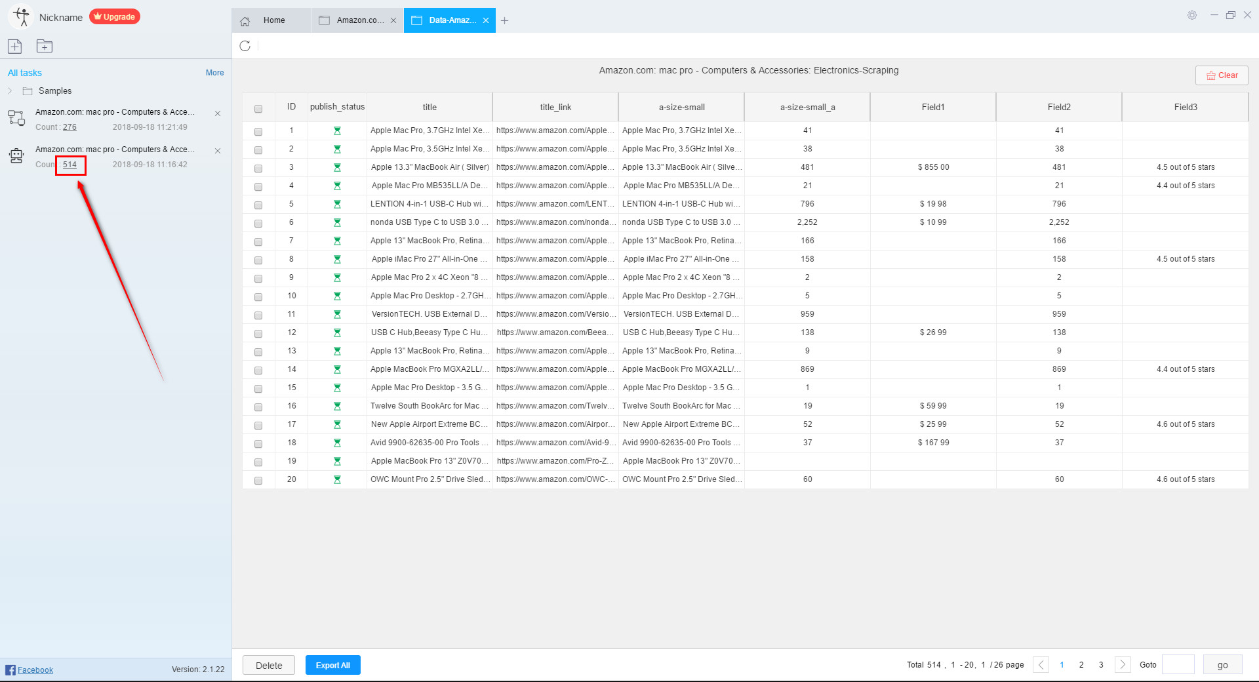Click the Clear button
The height and width of the screenshot is (682, 1259).
pos(1222,75)
